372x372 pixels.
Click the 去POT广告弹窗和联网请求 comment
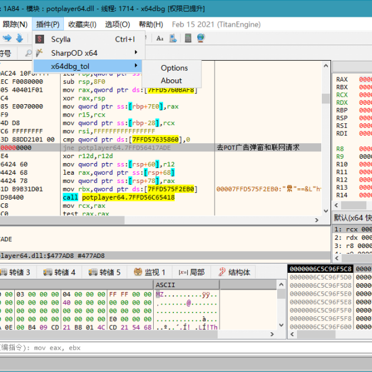[258, 148]
